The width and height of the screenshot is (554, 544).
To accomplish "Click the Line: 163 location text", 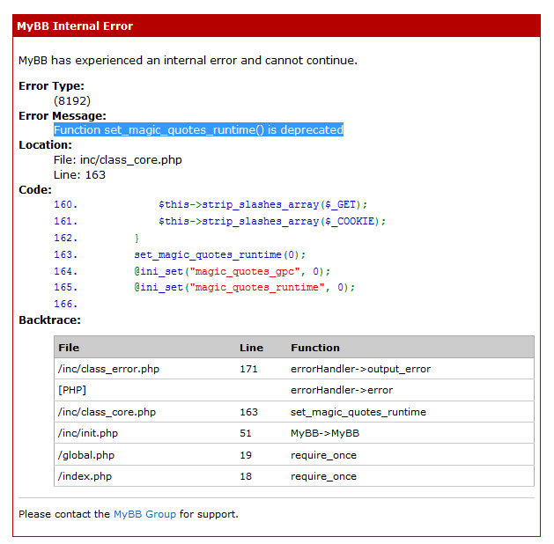I will 79,175.
